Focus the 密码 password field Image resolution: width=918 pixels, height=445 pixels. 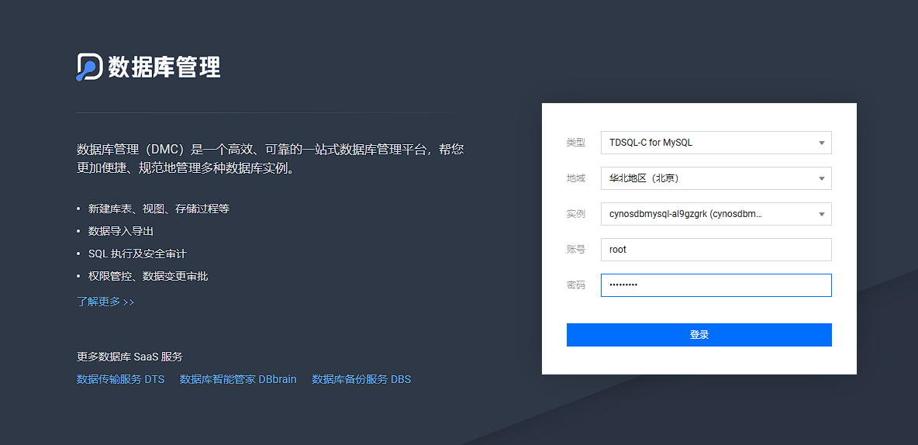(x=716, y=285)
